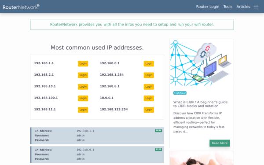The height and width of the screenshot is (165, 264).
Task: Click Login button for 192.168.0.1
Action: (149, 63)
